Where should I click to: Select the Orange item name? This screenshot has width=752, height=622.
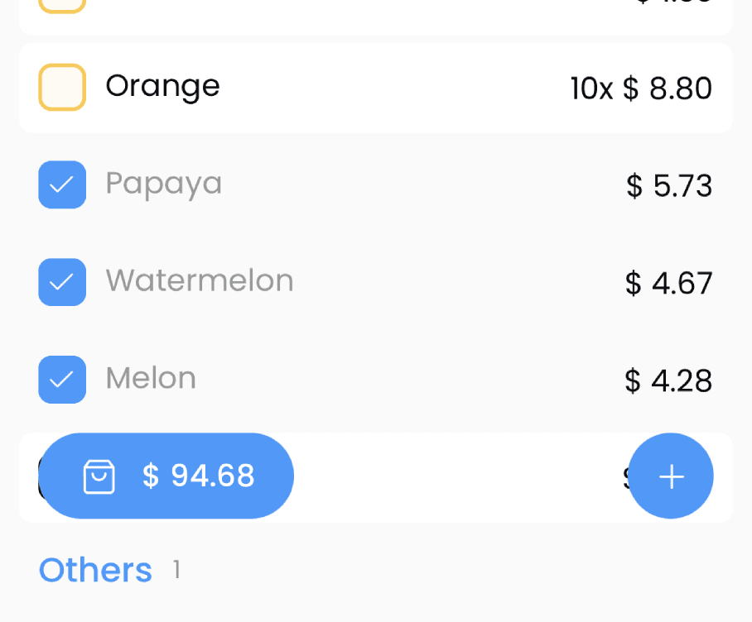tap(162, 87)
